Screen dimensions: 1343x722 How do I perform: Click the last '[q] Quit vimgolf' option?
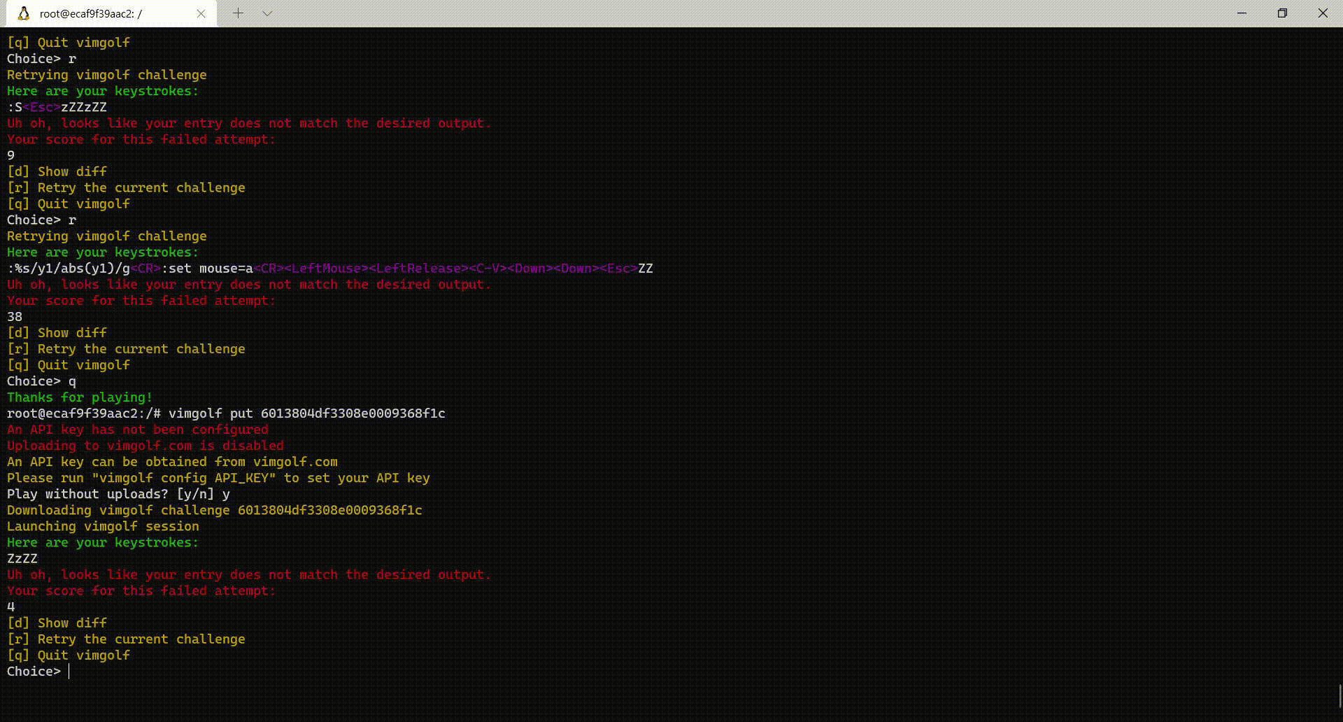(x=69, y=656)
